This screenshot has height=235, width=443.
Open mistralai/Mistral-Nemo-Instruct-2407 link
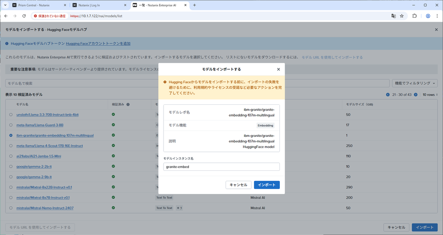click(x=45, y=208)
